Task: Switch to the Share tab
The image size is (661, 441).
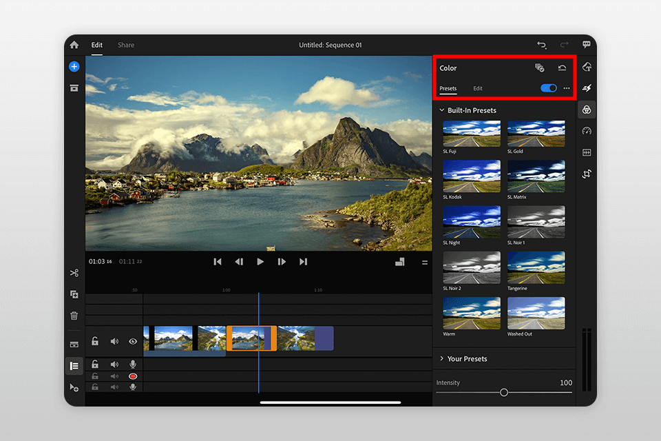Action: [125, 45]
